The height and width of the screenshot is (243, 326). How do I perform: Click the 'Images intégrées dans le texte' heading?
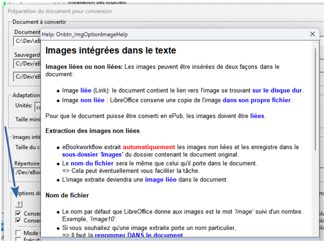pyautogui.click(x=111, y=50)
